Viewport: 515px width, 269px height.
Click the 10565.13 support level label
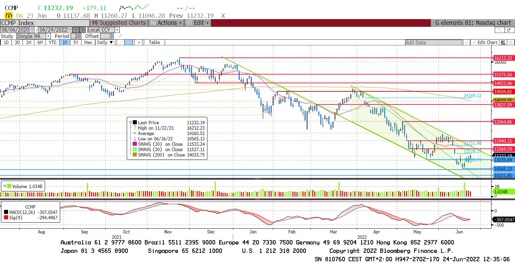[503, 169]
